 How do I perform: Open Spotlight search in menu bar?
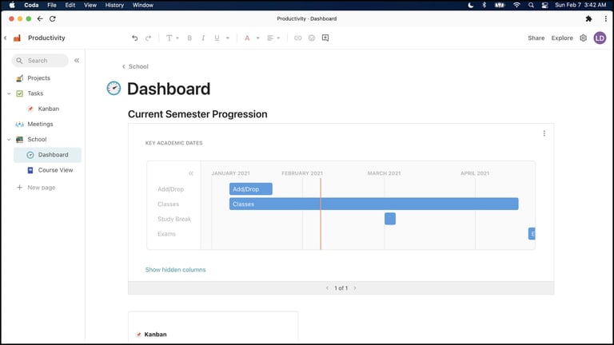click(531, 5)
